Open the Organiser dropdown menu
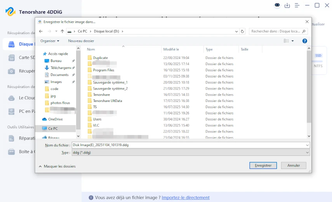 (50, 41)
